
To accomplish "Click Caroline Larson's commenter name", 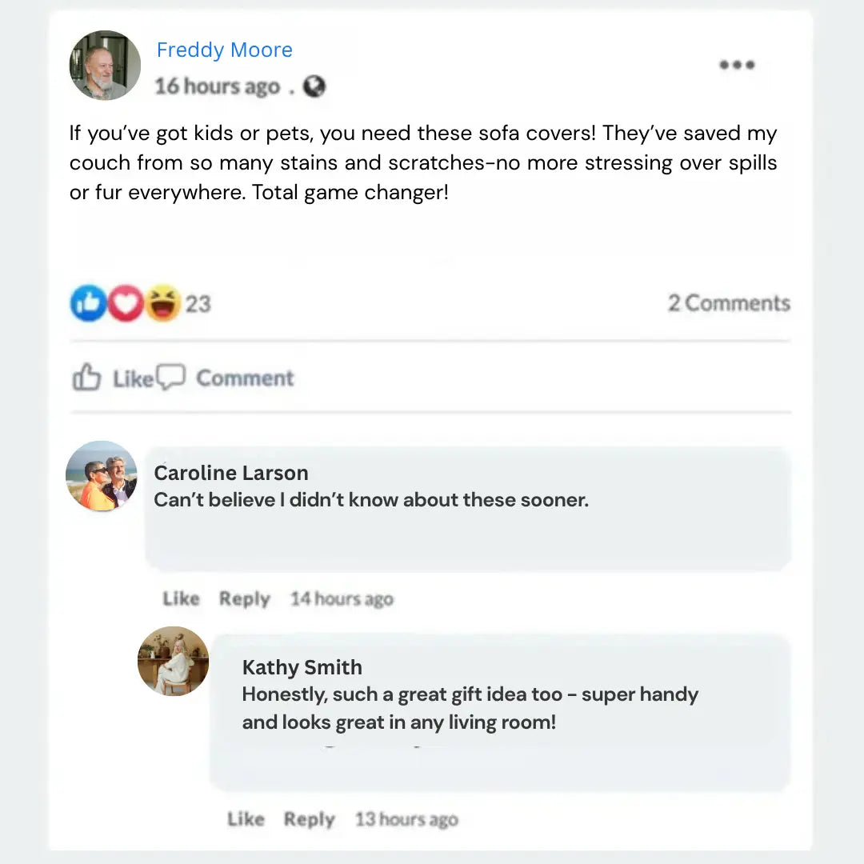I will pyautogui.click(x=231, y=473).
